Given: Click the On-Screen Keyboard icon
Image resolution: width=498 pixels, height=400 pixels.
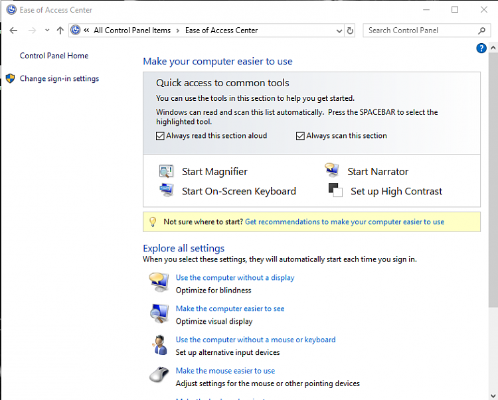Looking at the screenshot, I should point(166,191).
